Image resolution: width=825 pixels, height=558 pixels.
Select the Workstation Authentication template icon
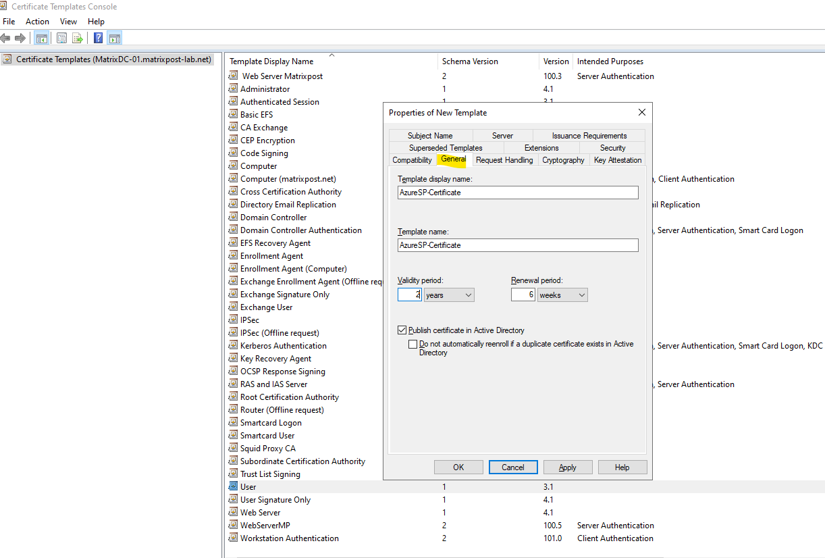click(x=234, y=538)
